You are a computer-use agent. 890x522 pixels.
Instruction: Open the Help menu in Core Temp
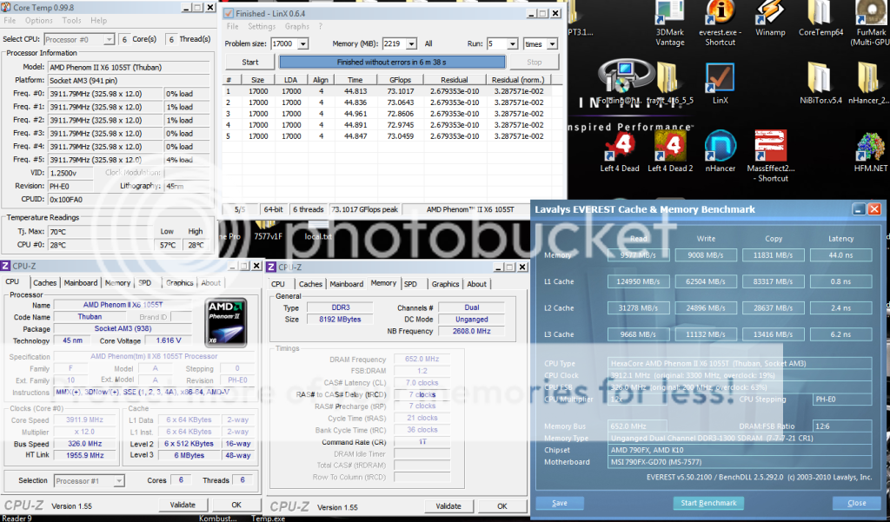(x=99, y=21)
